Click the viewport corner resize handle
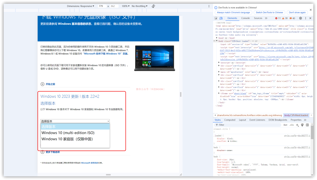 [x=181, y=174]
